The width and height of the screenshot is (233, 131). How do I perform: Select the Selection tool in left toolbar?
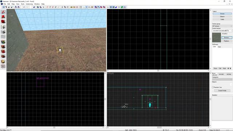point(3,12)
